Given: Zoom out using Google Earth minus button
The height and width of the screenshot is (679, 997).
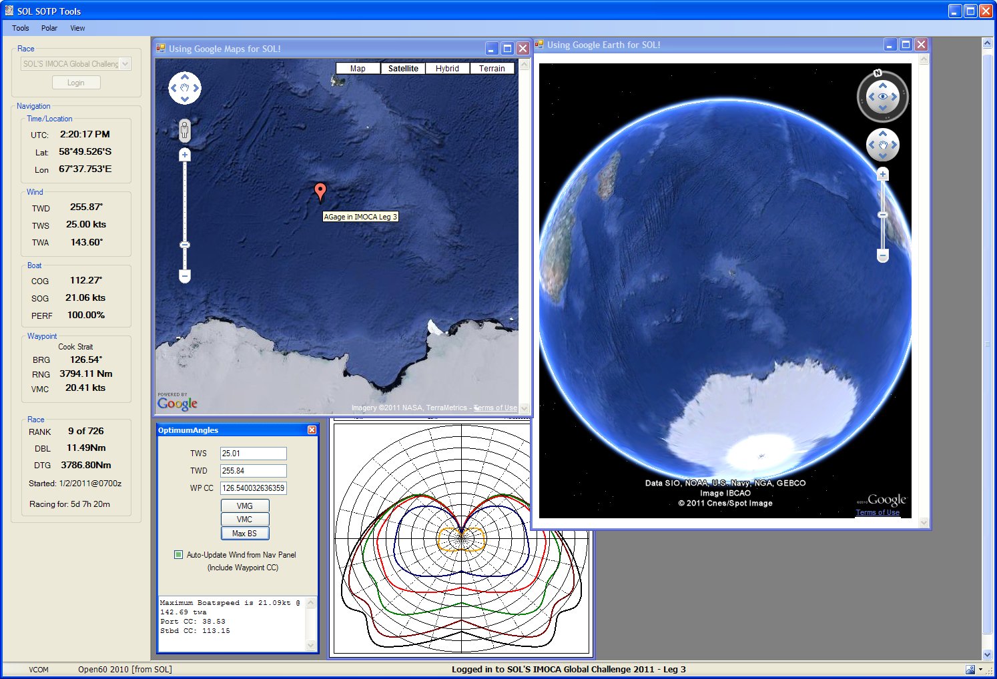Looking at the screenshot, I should (x=882, y=255).
